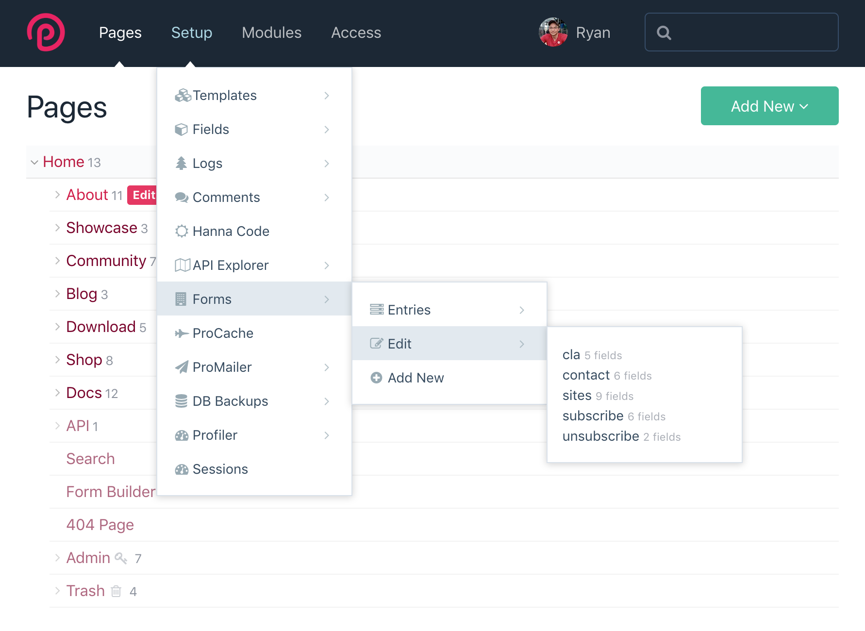Click the Profiler dashboard icon
865x631 pixels.
[182, 435]
